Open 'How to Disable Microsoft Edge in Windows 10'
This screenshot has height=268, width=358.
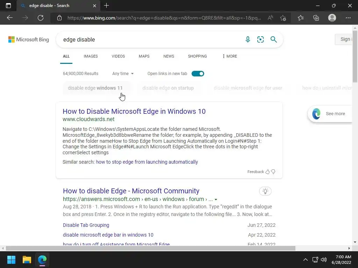click(134, 111)
